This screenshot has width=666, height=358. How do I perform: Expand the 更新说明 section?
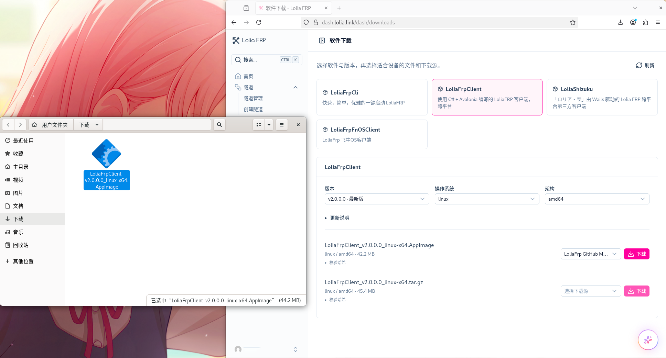[337, 218]
